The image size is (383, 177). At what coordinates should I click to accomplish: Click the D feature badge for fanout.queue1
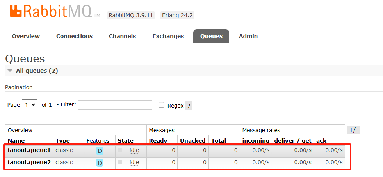(x=100, y=151)
